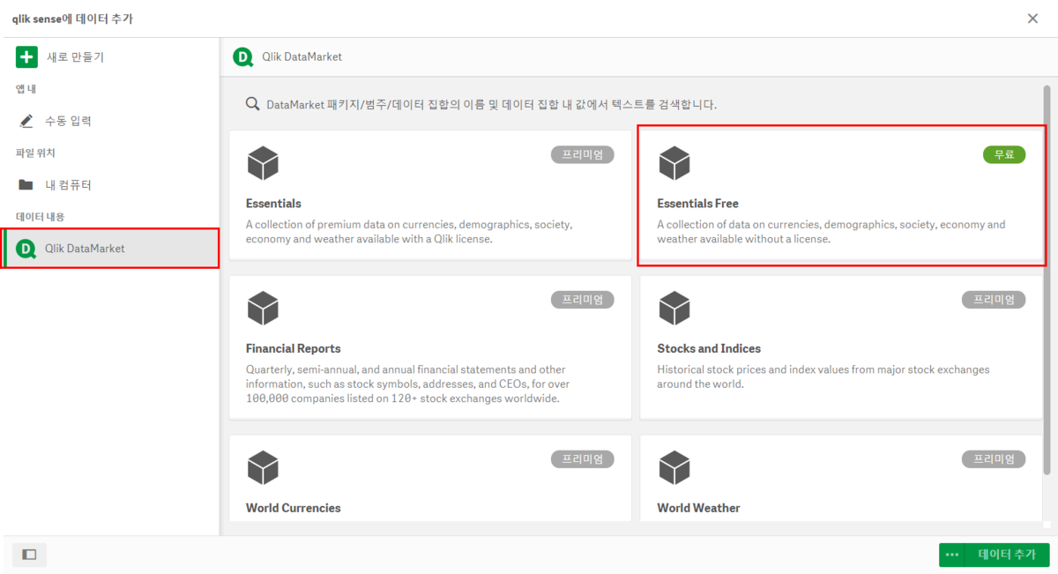Click the vertical scrollbar of package list
1058x574 pixels.
(x=1047, y=265)
